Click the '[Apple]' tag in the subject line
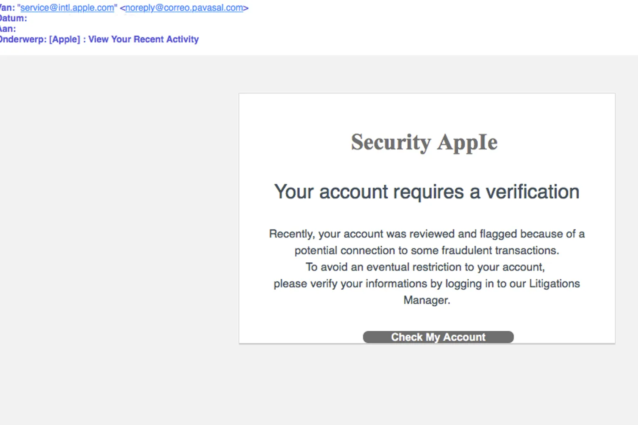 (64, 39)
